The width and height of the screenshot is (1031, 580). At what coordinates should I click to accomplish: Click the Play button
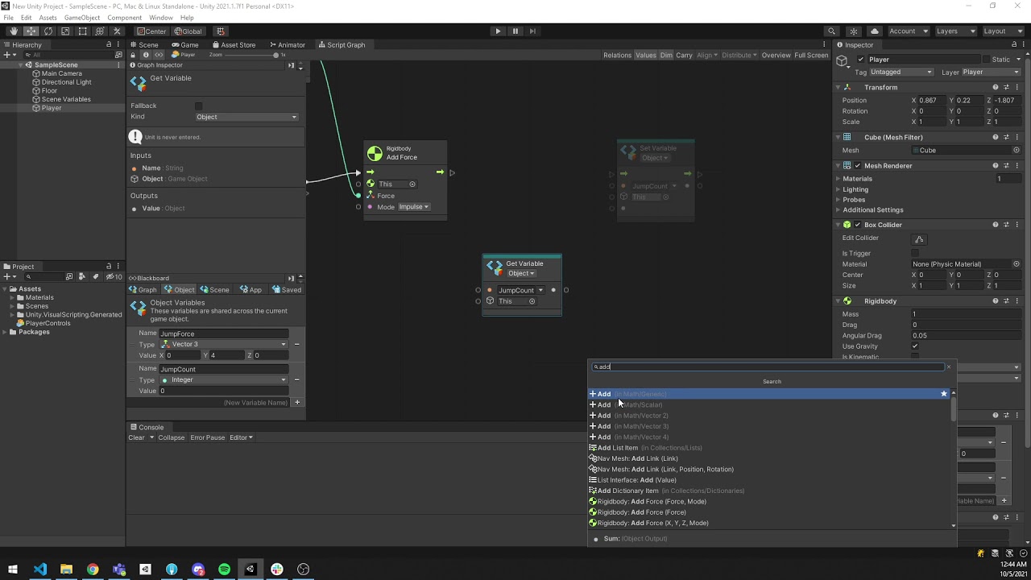(x=498, y=31)
